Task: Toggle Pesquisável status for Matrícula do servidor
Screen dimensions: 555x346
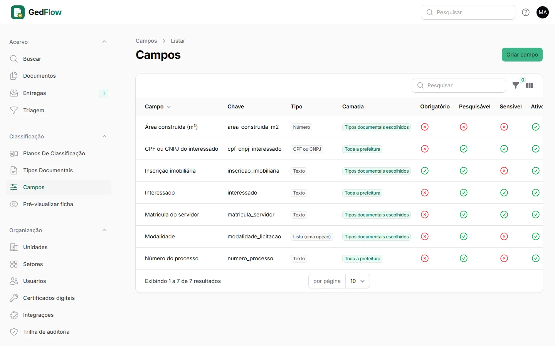Action: click(464, 215)
